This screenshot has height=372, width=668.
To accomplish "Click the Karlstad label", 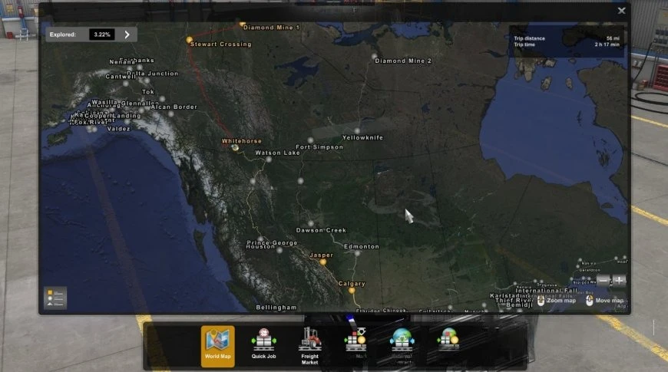I will [504, 296].
